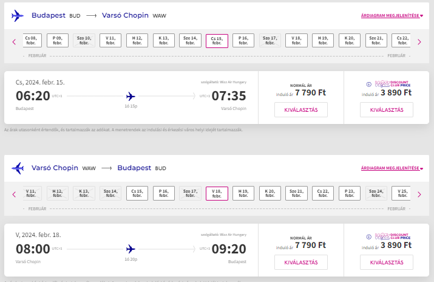Click next dates arrow in outbound flight
This screenshot has height=282, width=434.
(x=421, y=41)
